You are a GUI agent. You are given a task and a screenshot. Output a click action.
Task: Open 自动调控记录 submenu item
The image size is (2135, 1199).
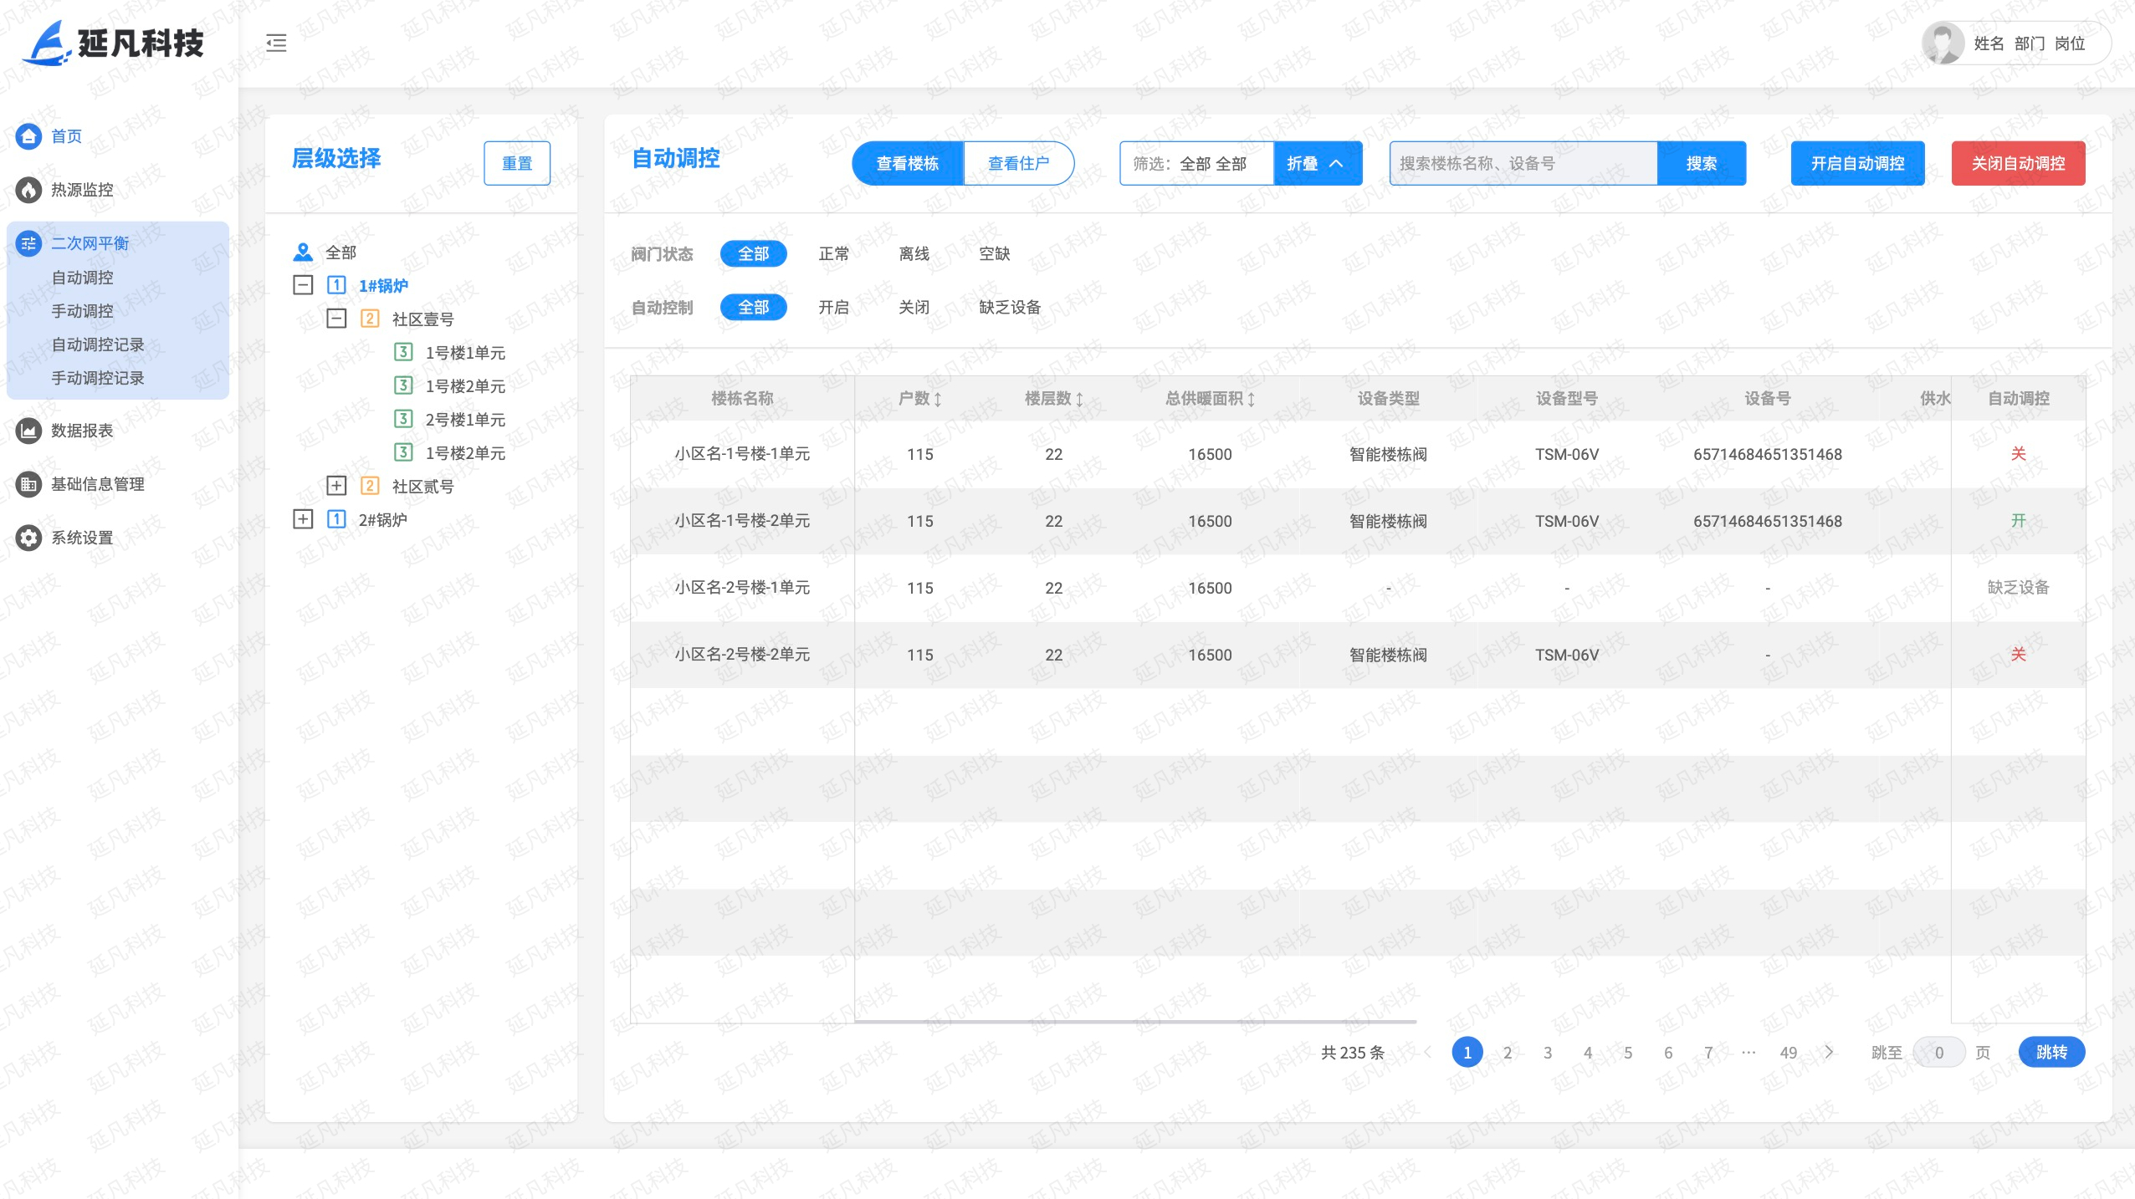97,344
